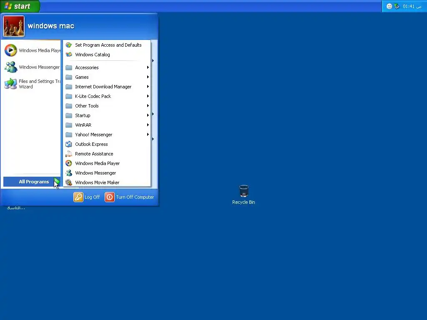
Task: Click the Accessories folder icon
Action: tap(69, 67)
